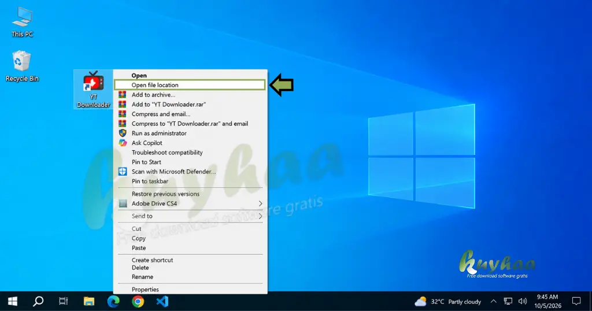The height and width of the screenshot is (311, 592).
Task: Choose Copy from the context menu
Action: (190, 238)
